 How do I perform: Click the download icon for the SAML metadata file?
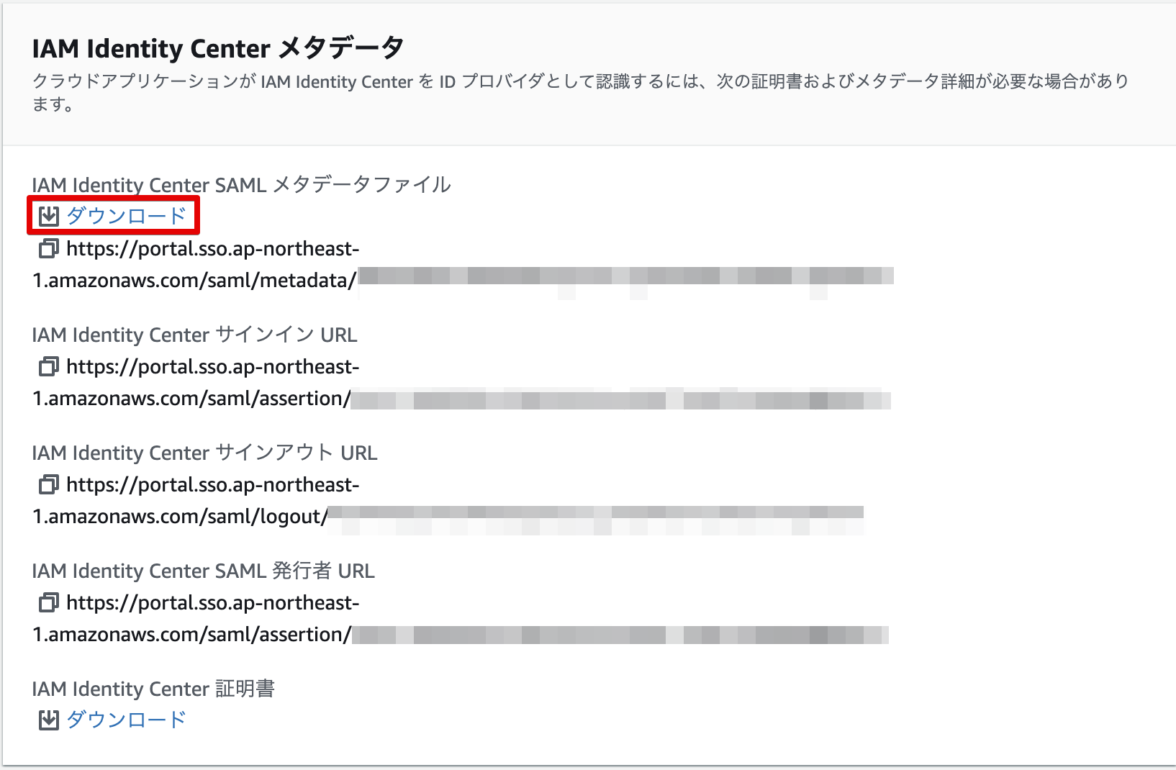click(48, 214)
